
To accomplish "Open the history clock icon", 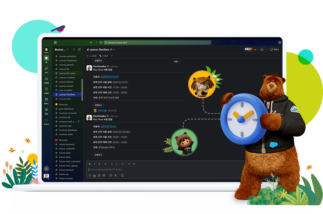I will point(101,42).
